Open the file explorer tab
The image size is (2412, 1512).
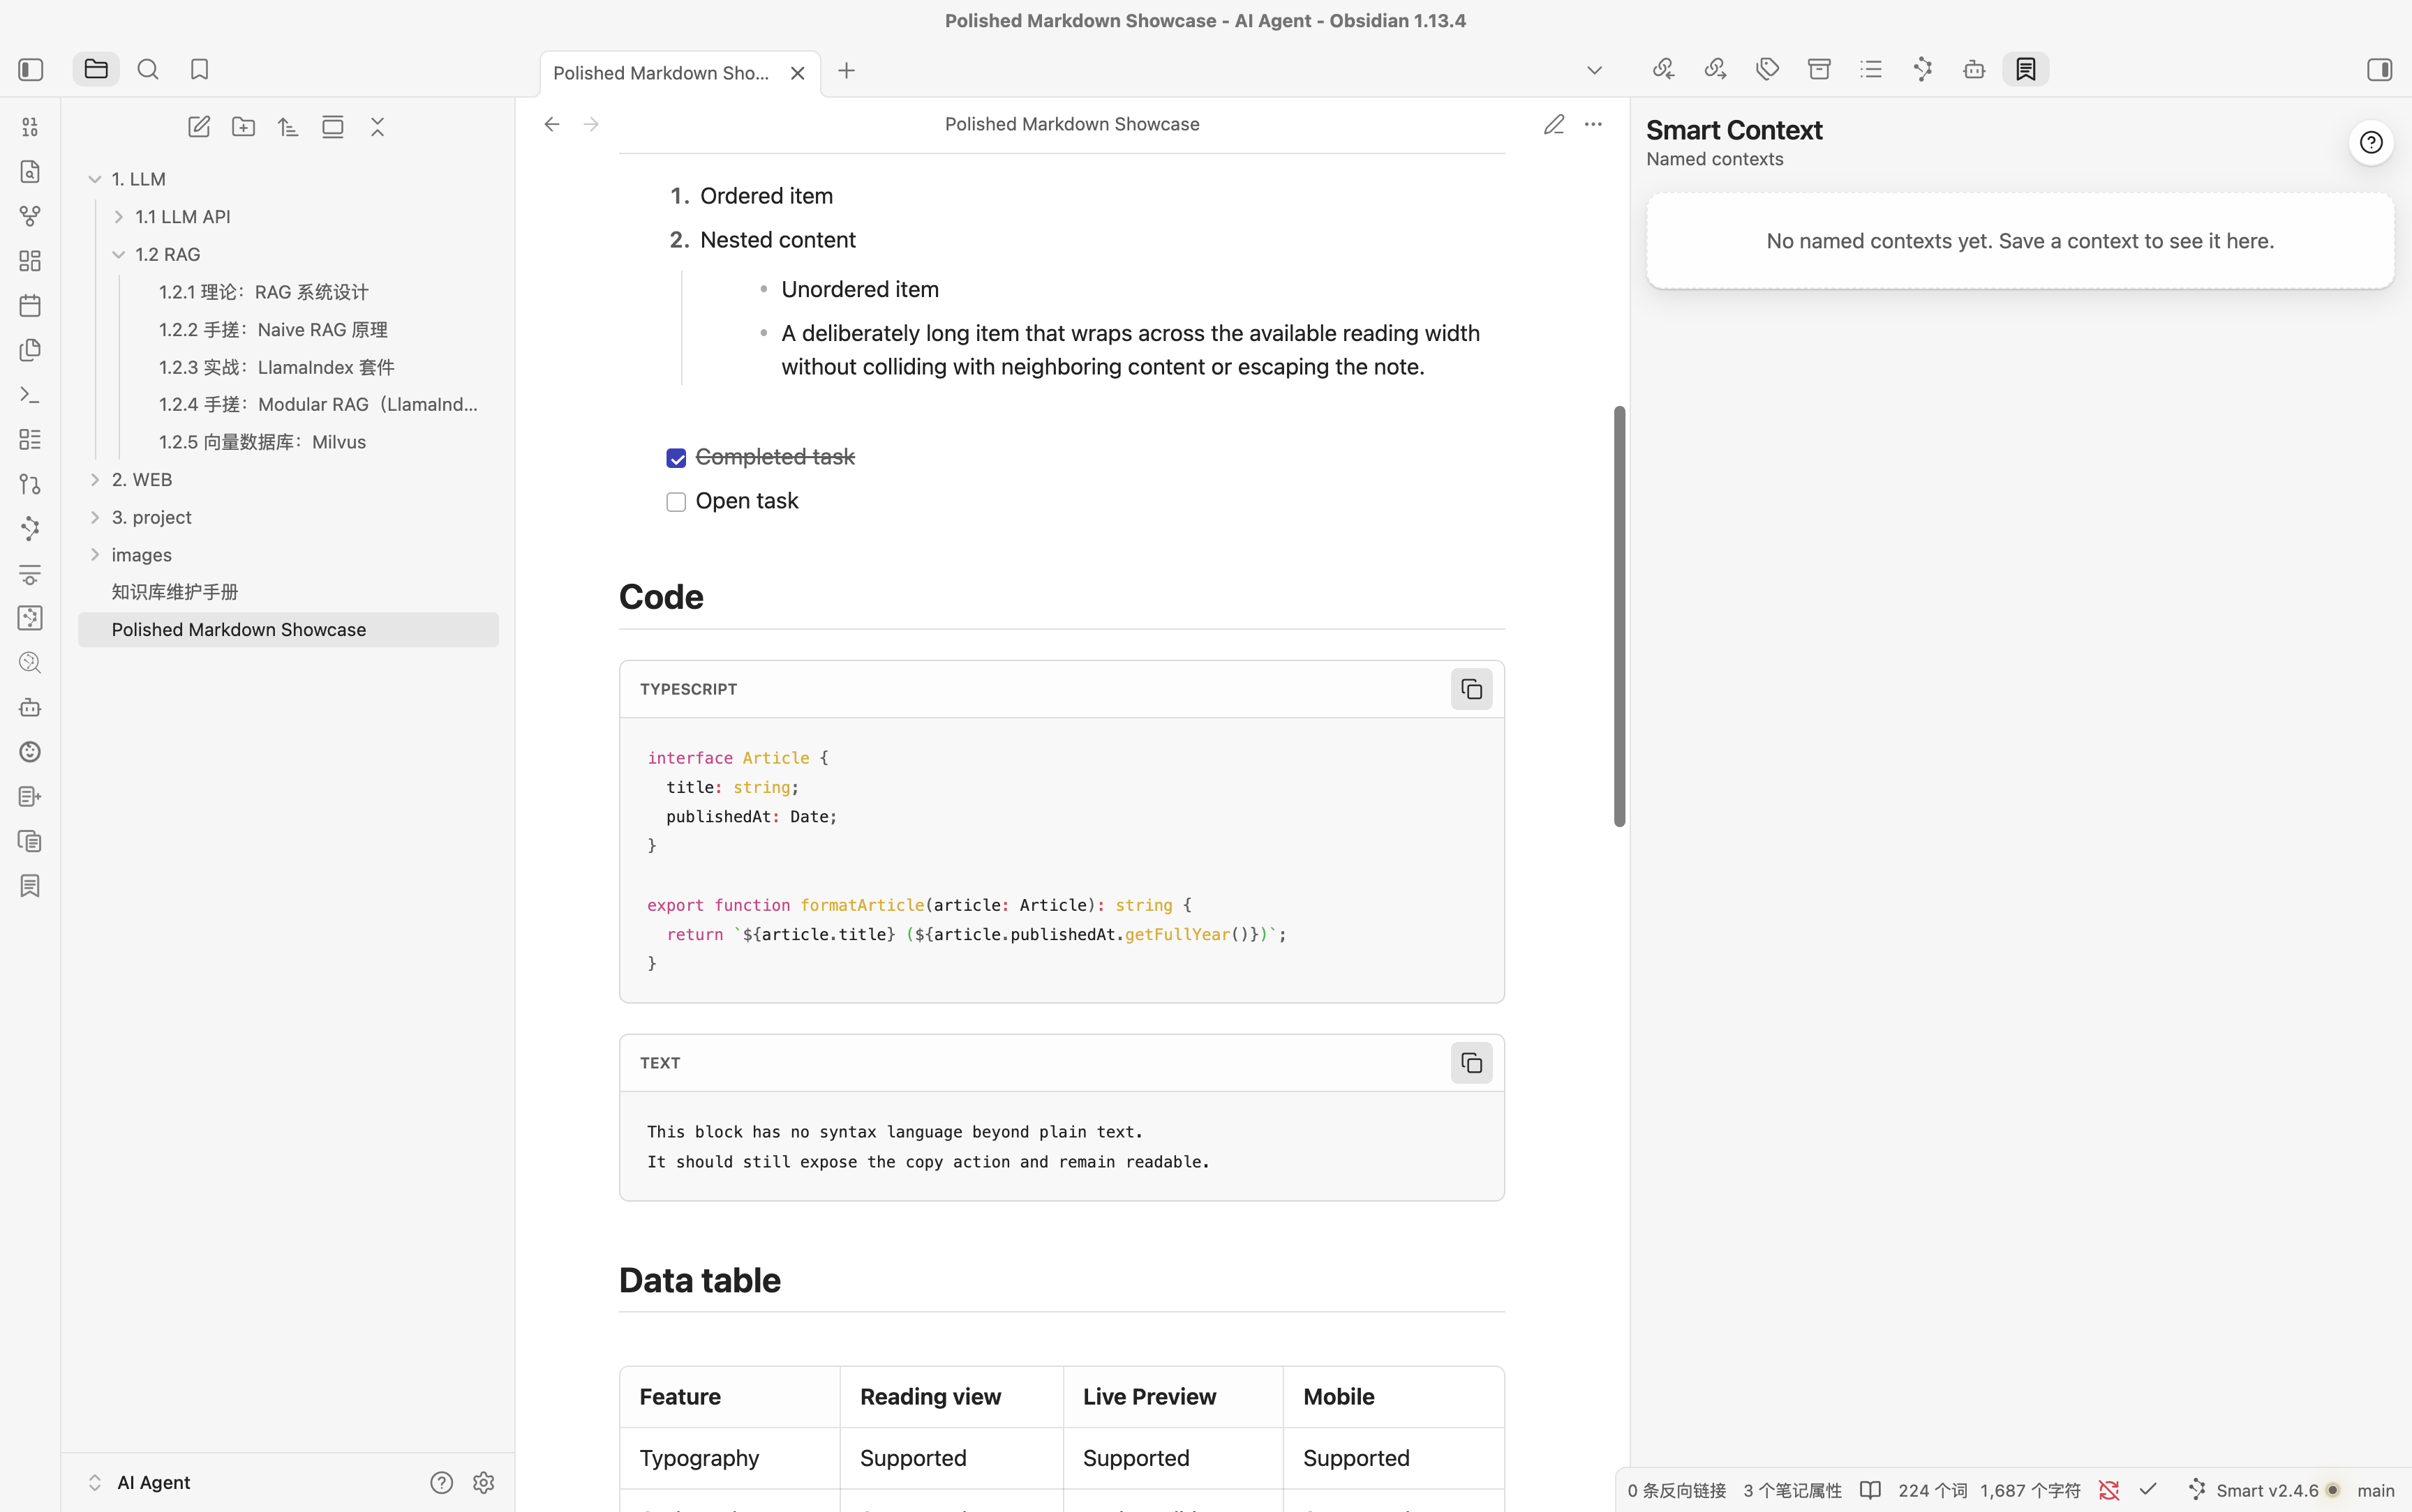pyautogui.click(x=96, y=69)
